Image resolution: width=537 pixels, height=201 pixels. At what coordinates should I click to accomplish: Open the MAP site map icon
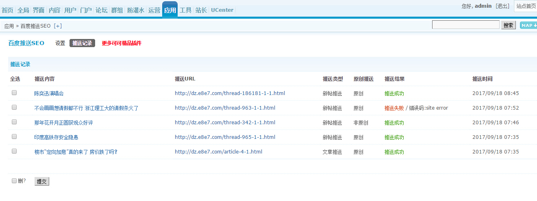pos(528,25)
